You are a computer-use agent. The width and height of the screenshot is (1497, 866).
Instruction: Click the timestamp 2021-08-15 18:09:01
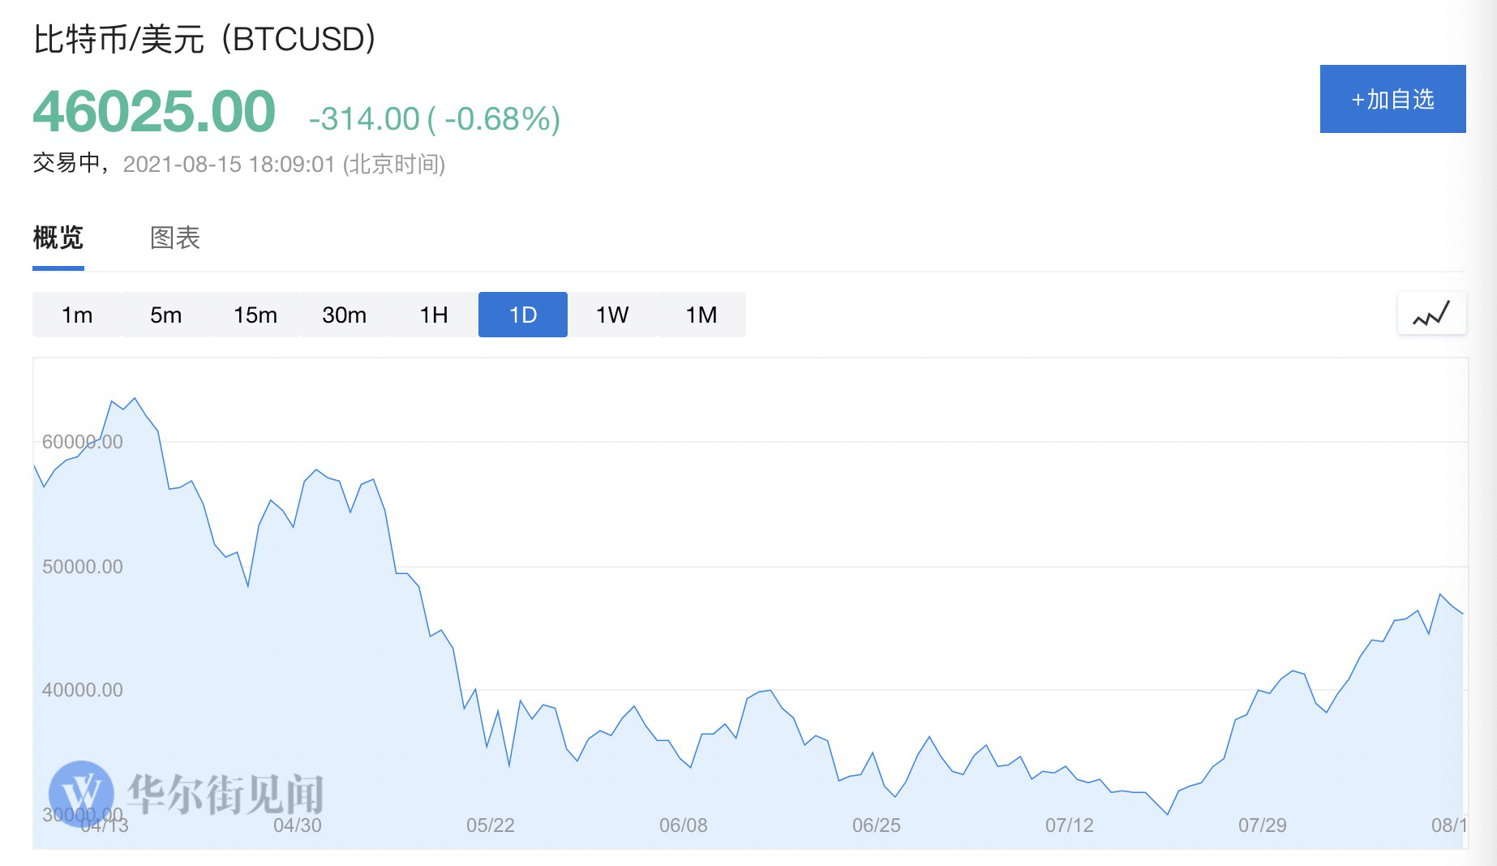pyautogui.click(x=229, y=164)
